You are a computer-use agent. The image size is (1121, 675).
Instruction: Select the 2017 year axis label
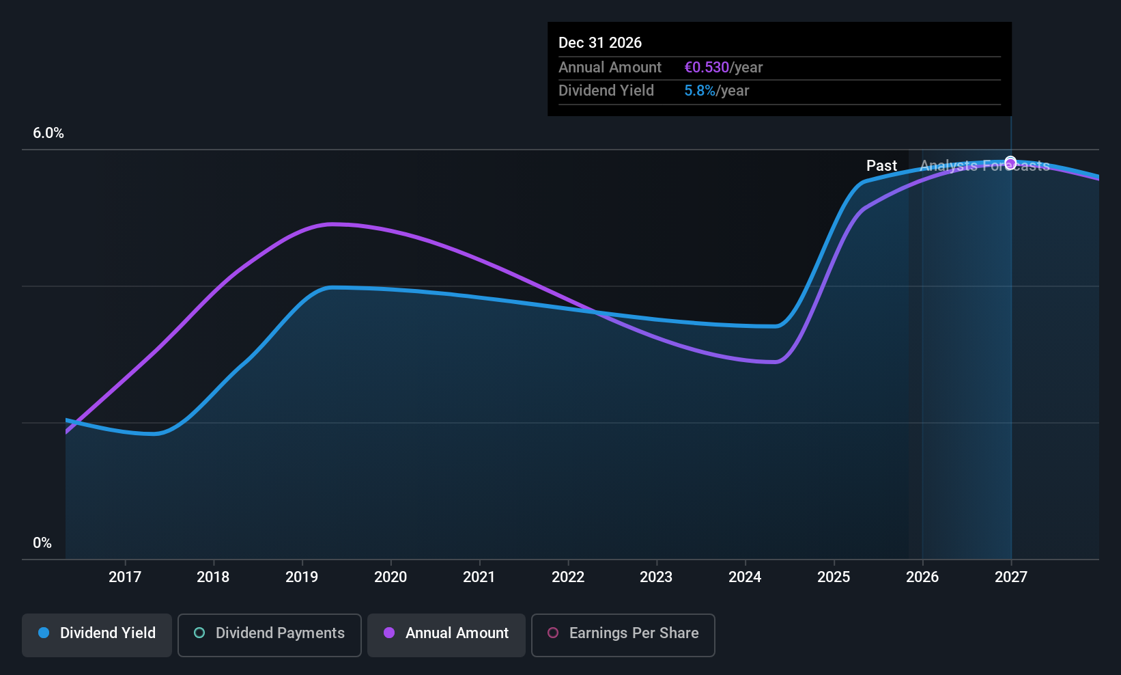coord(125,577)
